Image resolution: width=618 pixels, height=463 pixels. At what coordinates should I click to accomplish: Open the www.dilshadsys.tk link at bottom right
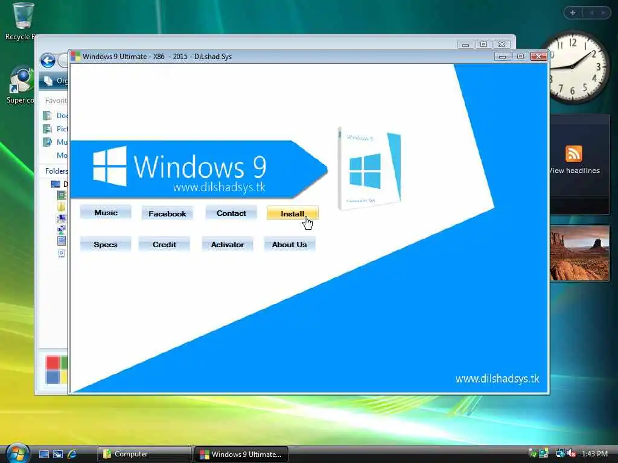tap(497, 379)
